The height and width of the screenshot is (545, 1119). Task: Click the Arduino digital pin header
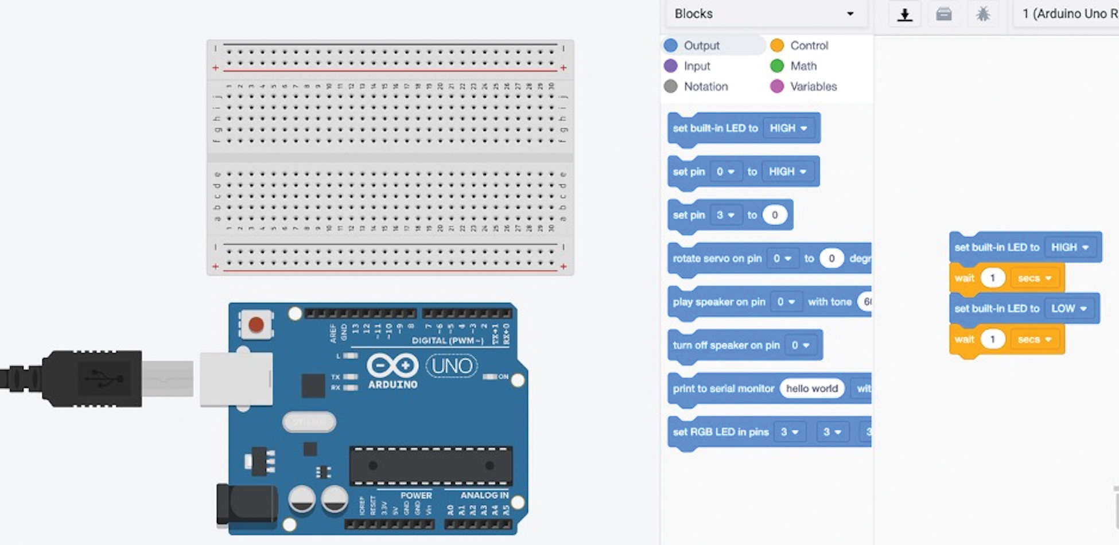tap(408, 313)
